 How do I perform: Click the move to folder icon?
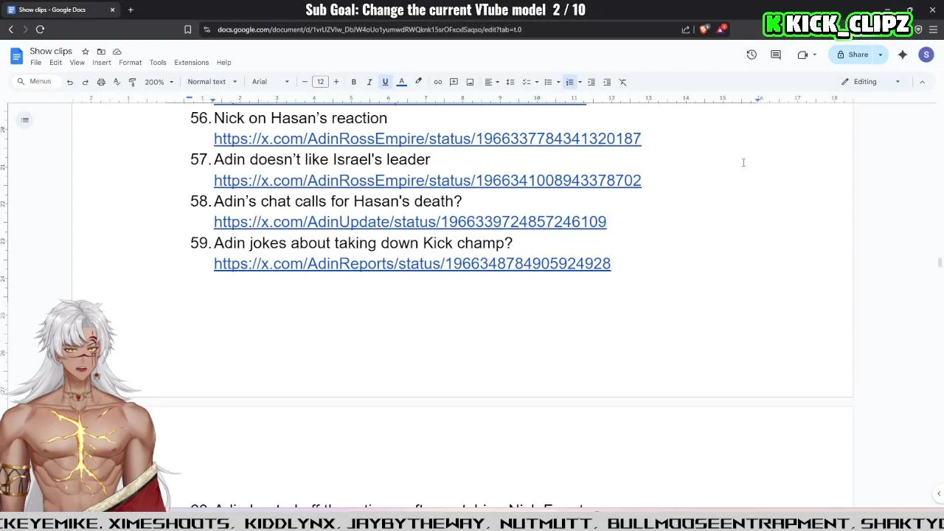click(x=101, y=52)
